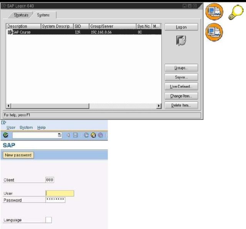The image size is (246, 229).
Task: Open the SAP login window menu icon
Action: (3, 122)
